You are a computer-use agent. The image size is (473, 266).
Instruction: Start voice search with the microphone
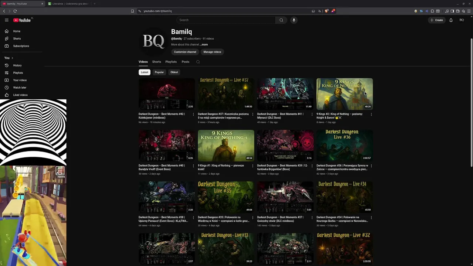tap(294, 20)
